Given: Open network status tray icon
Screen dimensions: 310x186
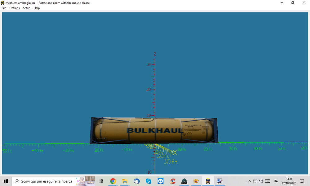Looking at the screenshot, I should pos(255,181).
